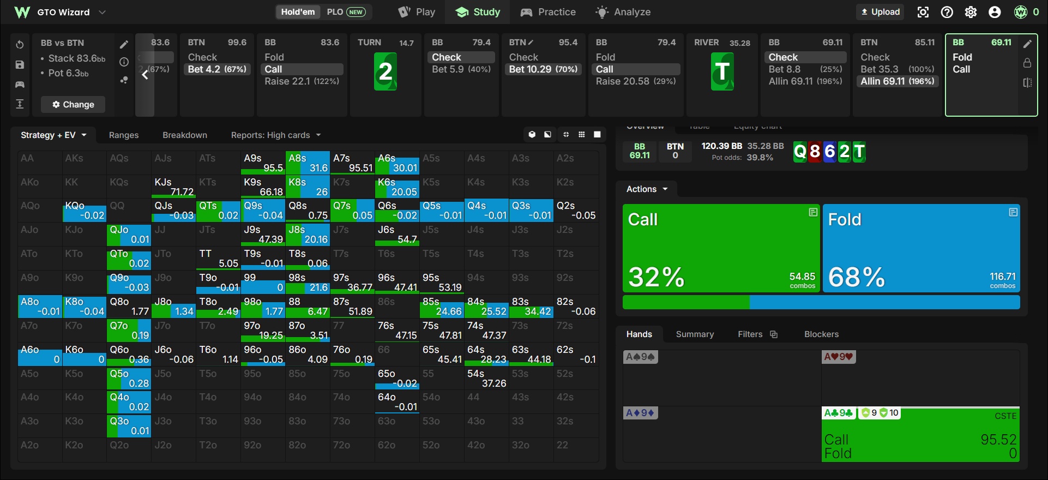Open the Strategy + EV dropdown
The height and width of the screenshot is (480, 1048).
pyautogui.click(x=53, y=135)
